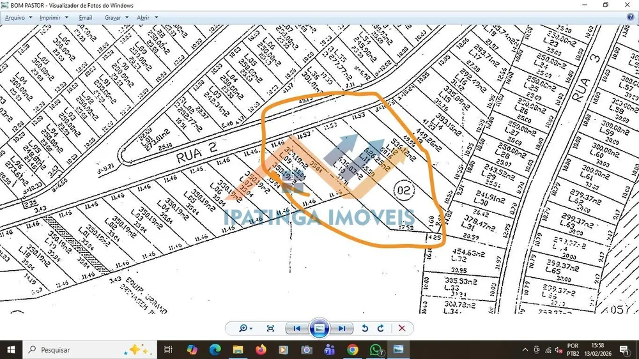Click the "305.53m2" lot area text
The image size is (639, 359).
461,281
